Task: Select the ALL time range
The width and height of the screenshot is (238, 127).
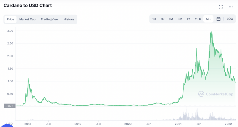Action: pyautogui.click(x=208, y=19)
